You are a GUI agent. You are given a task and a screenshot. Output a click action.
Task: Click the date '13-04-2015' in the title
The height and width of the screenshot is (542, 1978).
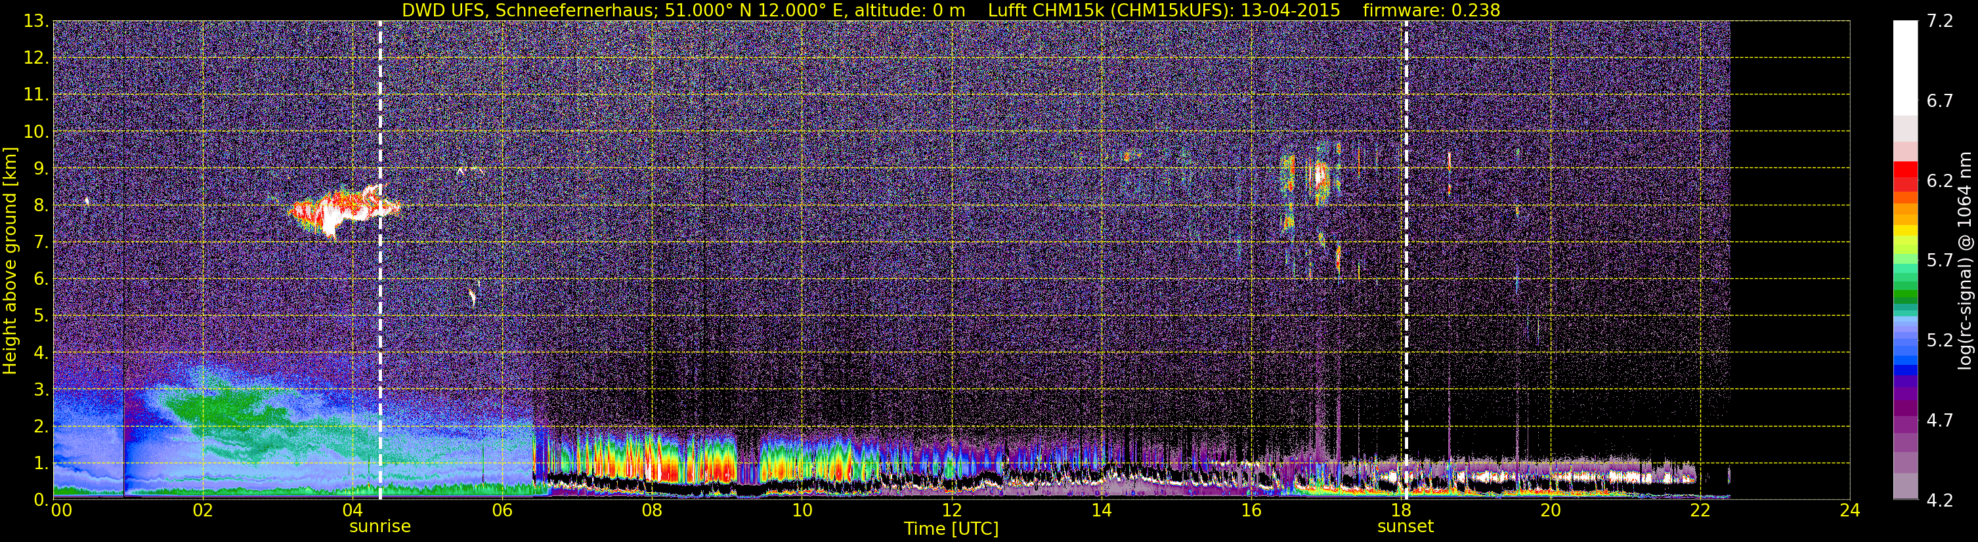coord(1290,10)
